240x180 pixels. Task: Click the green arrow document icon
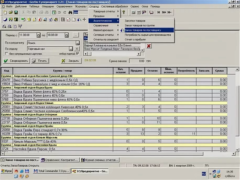point(23,20)
